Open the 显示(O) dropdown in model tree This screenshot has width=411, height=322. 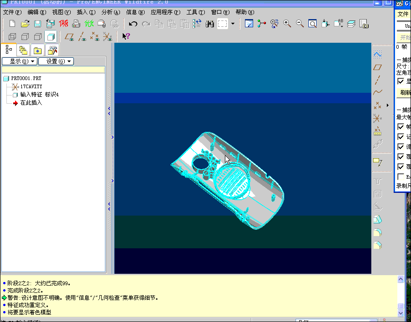point(20,61)
